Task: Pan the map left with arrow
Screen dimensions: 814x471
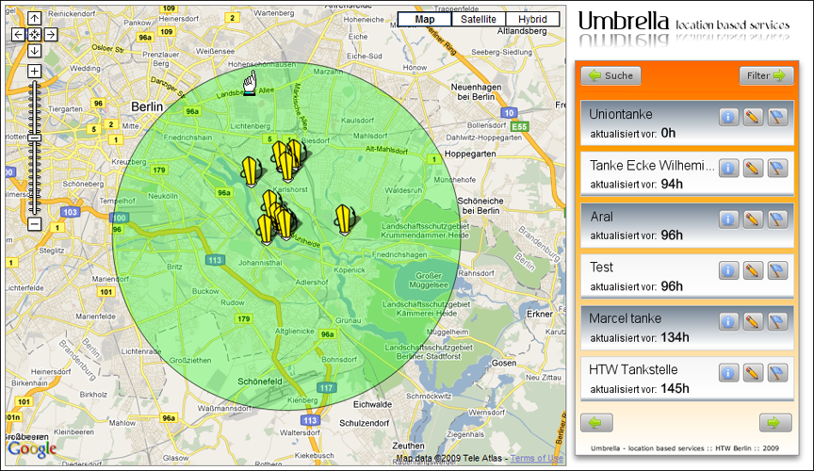Action: click(x=18, y=35)
